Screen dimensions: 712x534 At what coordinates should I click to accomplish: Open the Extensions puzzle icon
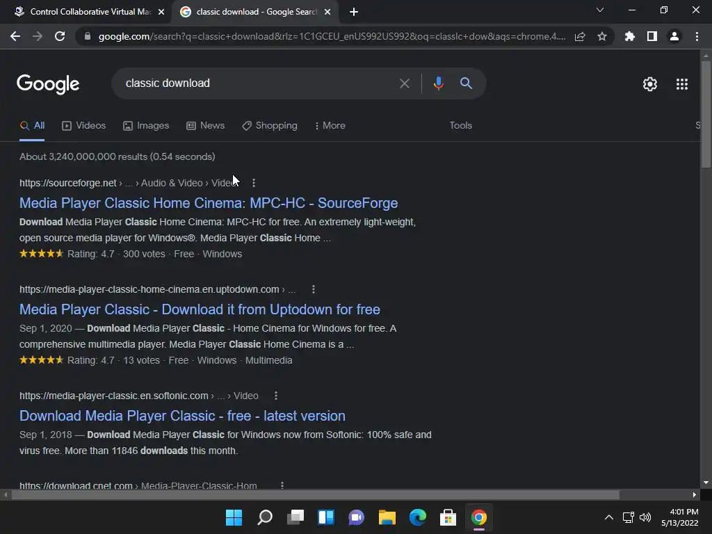[x=630, y=36]
